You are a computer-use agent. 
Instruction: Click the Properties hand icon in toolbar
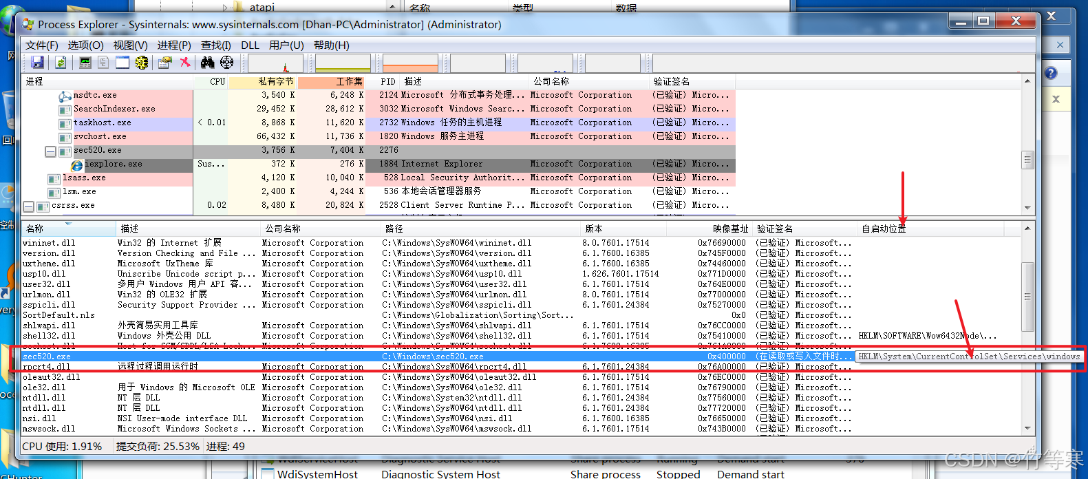pos(164,63)
